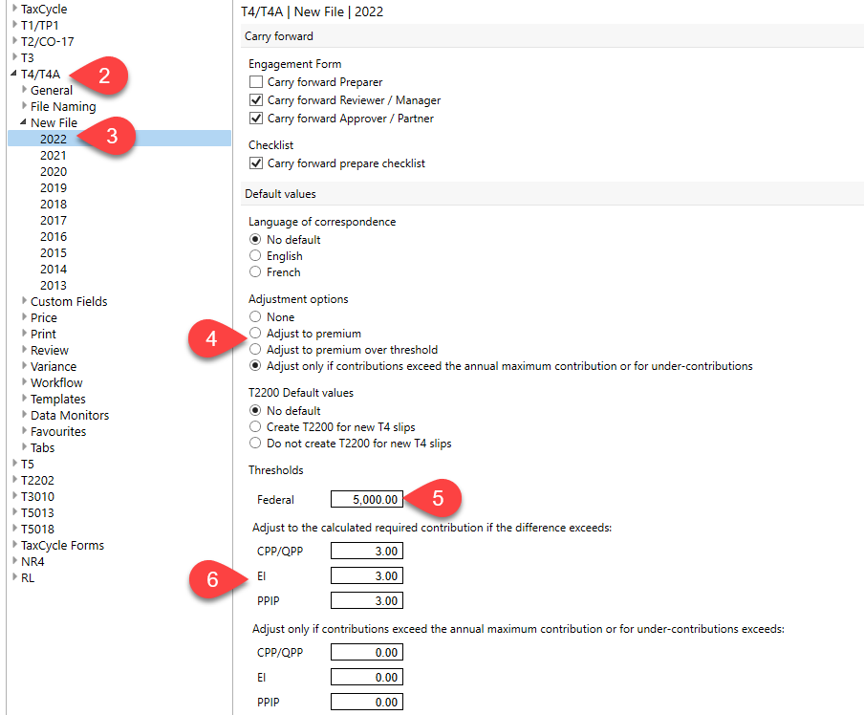864x715 pixels.
Task: Select Adjust only if contributions exceed annual maximum
Action: [255, 365]
